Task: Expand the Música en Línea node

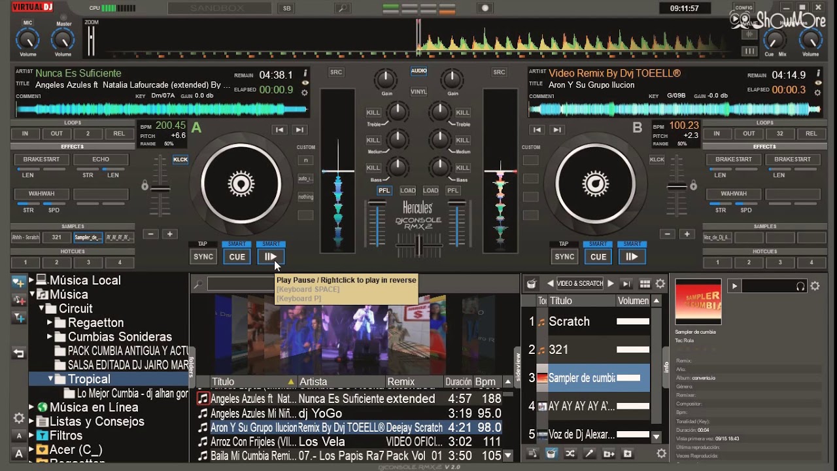Action: point(31,408)
